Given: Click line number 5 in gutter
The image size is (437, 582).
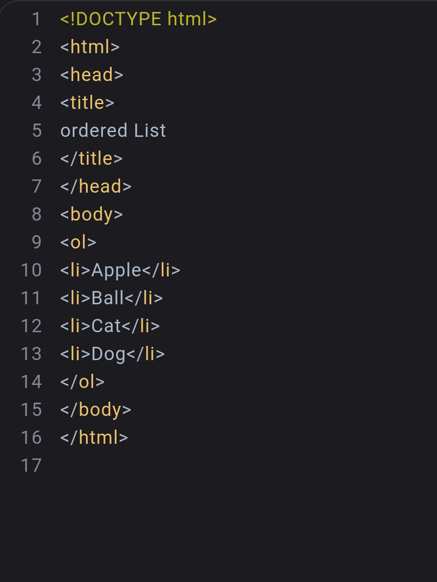Looking at the screenshot, I should click(37, 131).
